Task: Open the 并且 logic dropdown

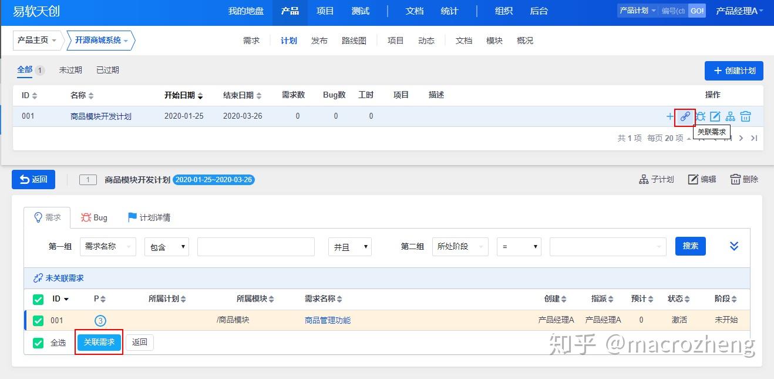Action: pos(350,247)
